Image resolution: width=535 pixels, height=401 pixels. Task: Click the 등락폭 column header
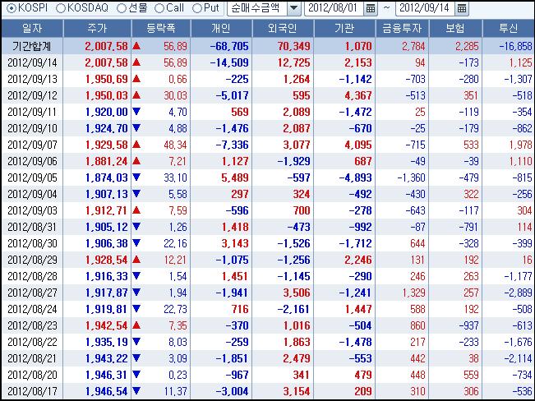[161, 28]
